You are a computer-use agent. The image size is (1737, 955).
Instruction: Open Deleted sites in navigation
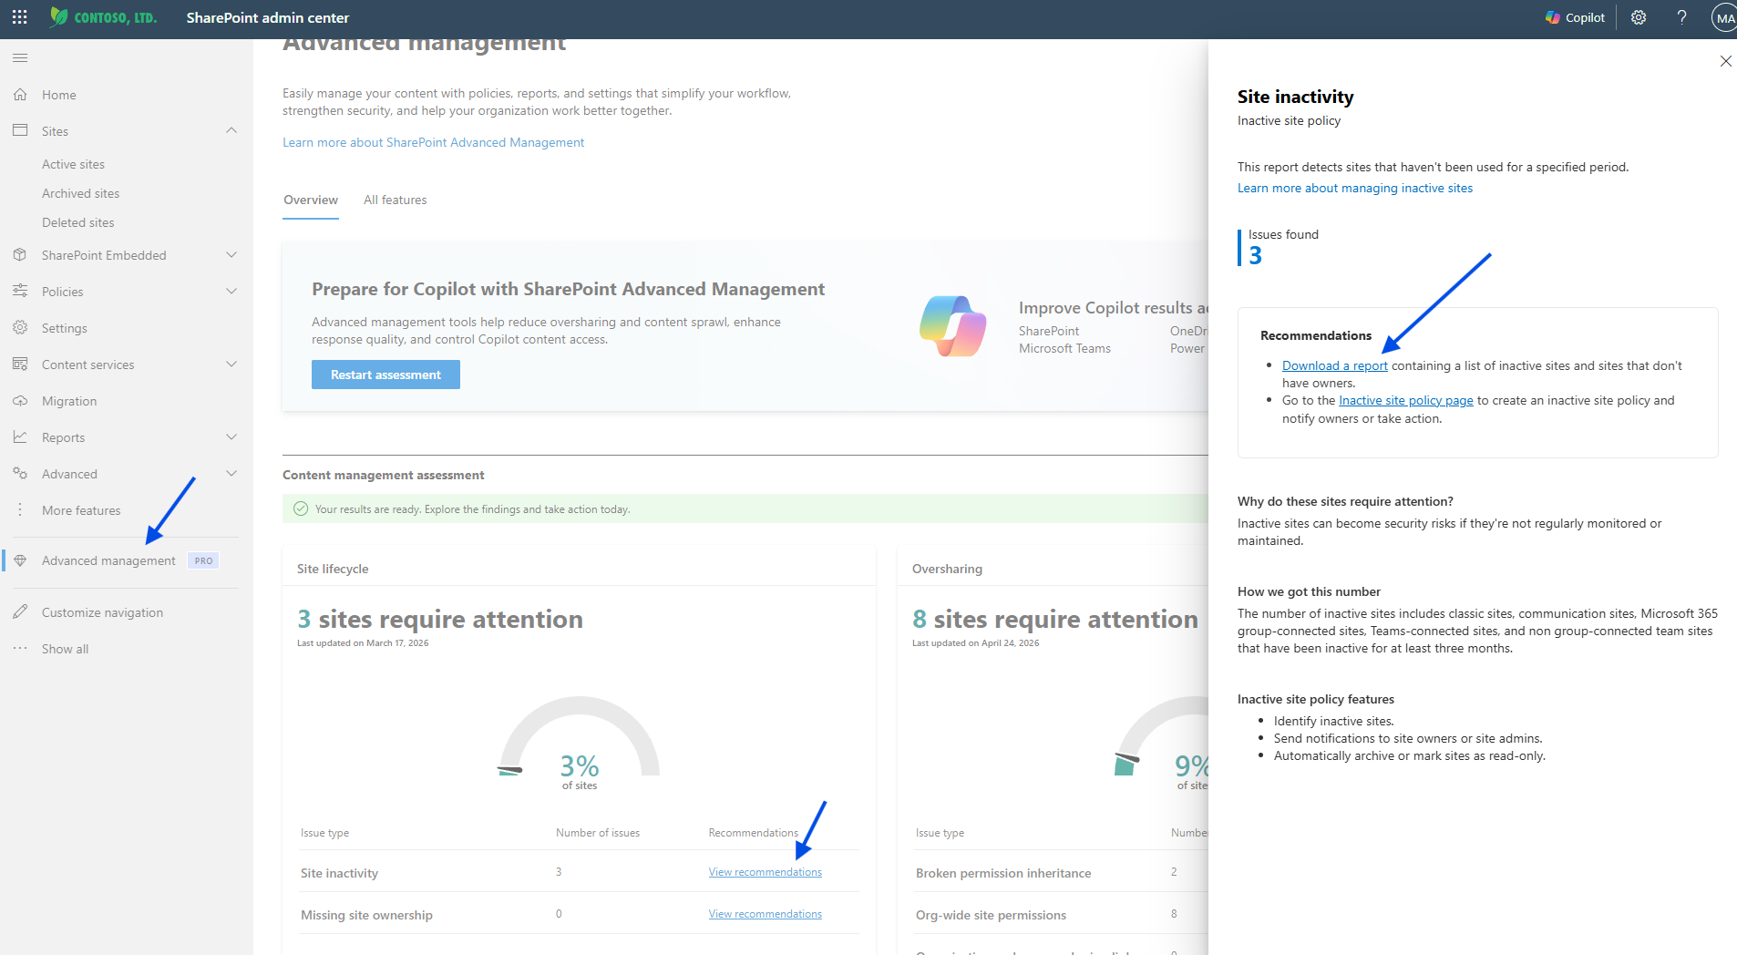coord(77,222)
